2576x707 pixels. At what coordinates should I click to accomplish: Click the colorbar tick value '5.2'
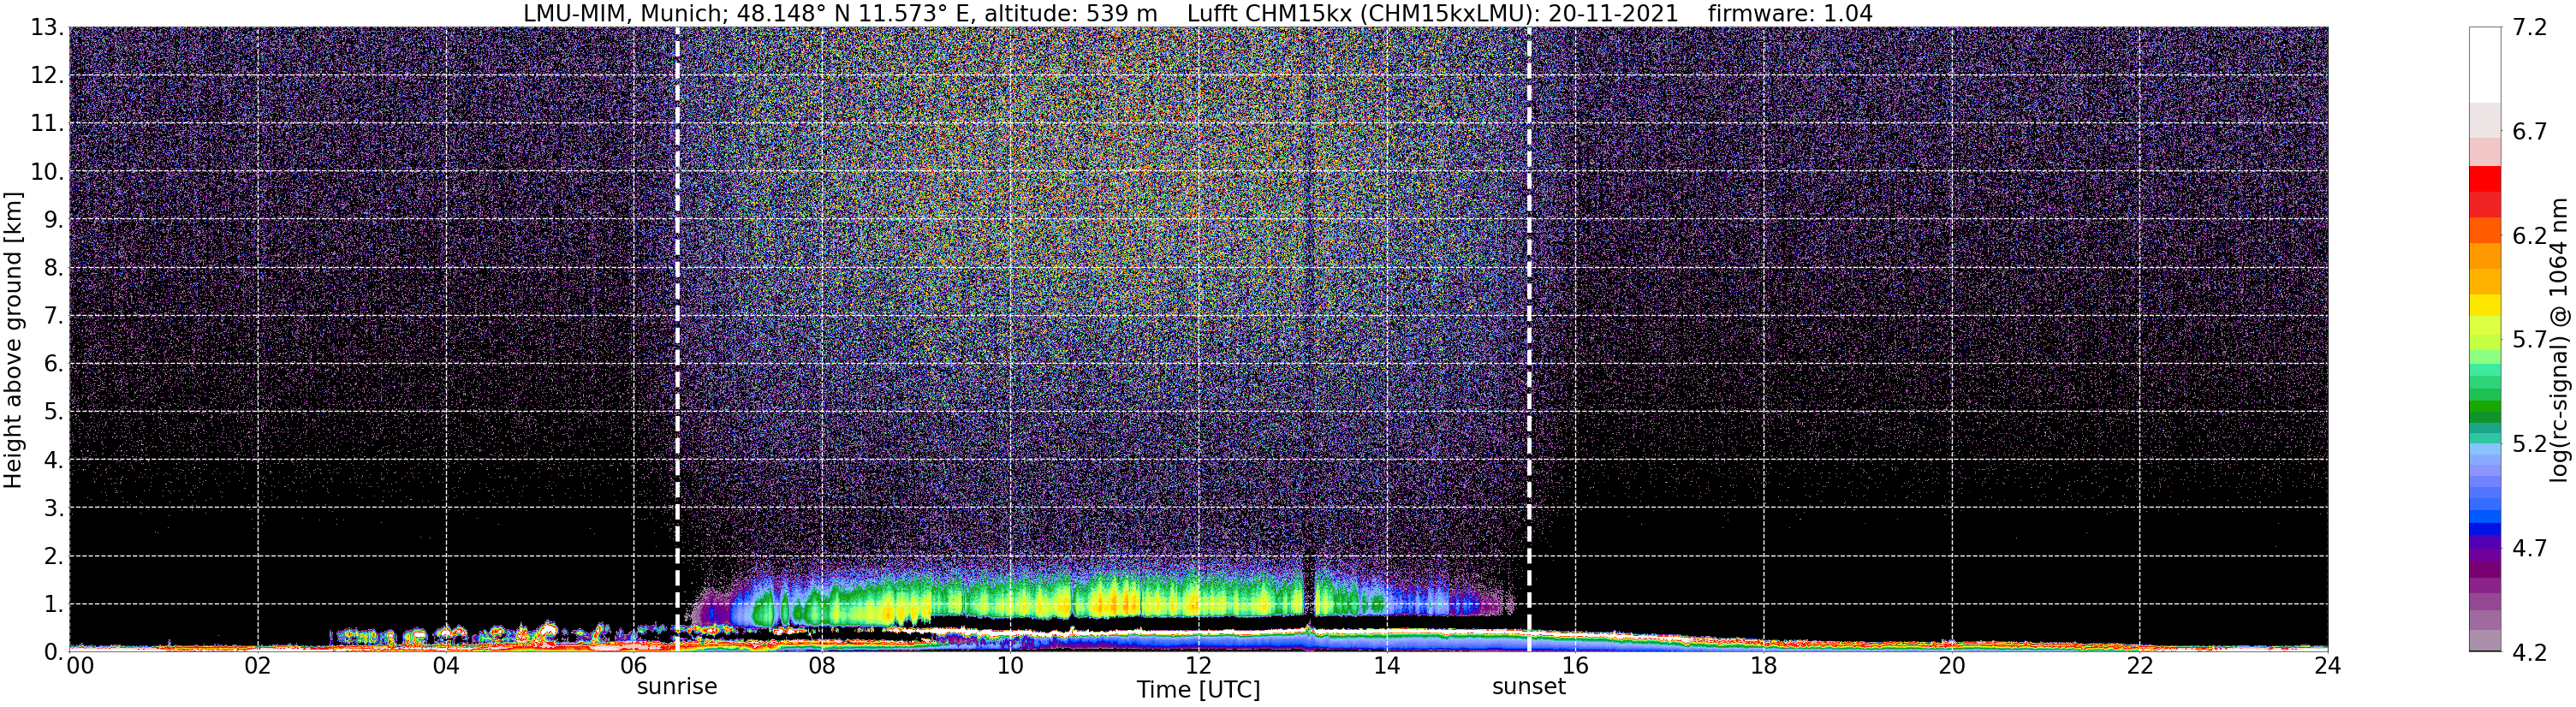[2530, 444]
